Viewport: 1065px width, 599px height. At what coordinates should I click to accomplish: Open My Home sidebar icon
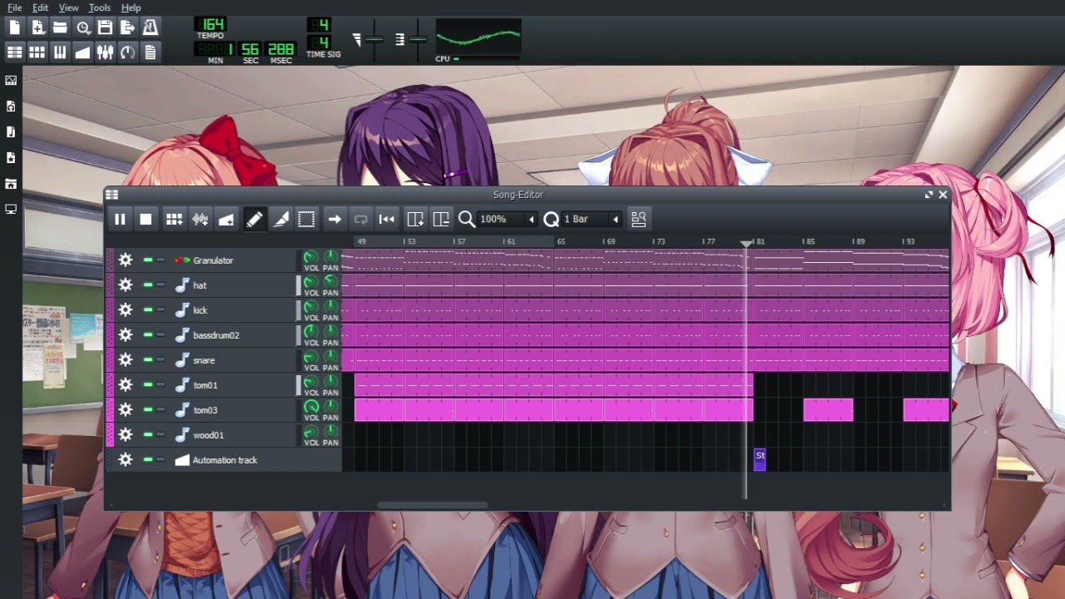[11, 184]
